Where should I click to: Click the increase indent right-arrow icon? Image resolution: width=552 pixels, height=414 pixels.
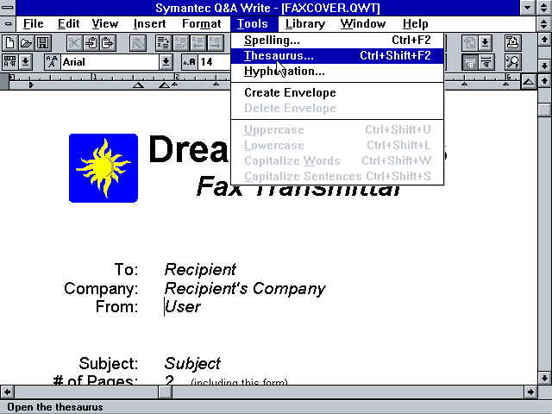(x=215, y=43)
